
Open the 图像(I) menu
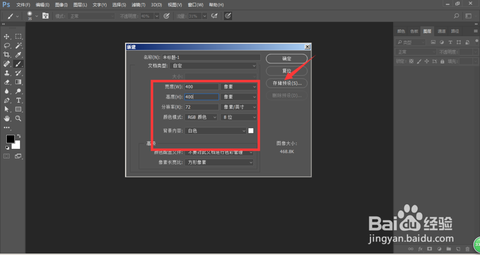61,5
